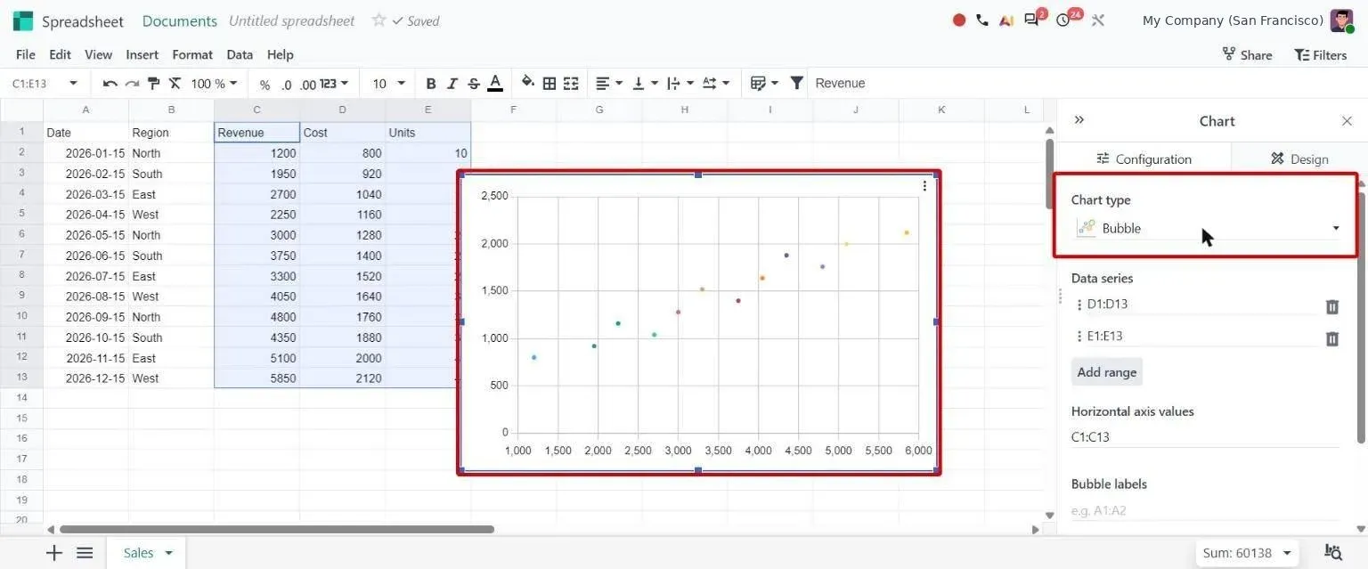Open the chat messages icon with badge
The width and height of the screenshot is (1368, 569).
[1034, 19]
